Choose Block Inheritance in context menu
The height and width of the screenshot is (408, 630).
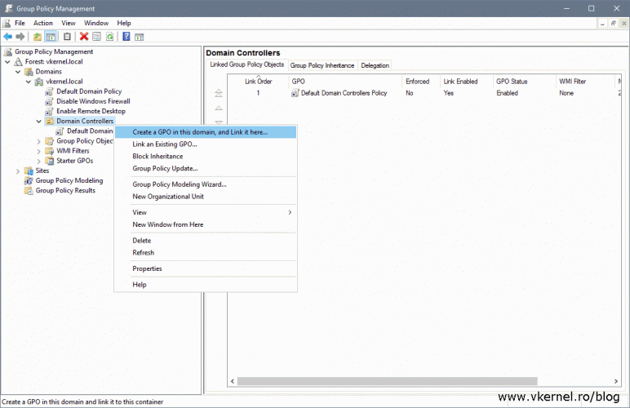206,156
